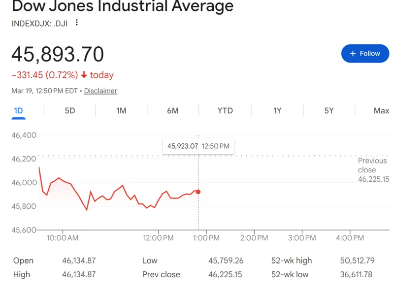
Task: Click the red down arrow next to today
Action: (84, 75)
